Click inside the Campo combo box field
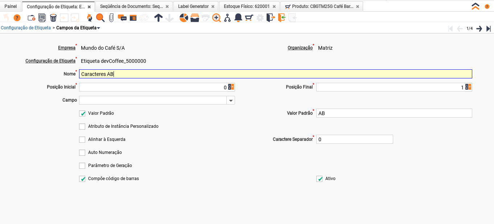 pos(153,100)
